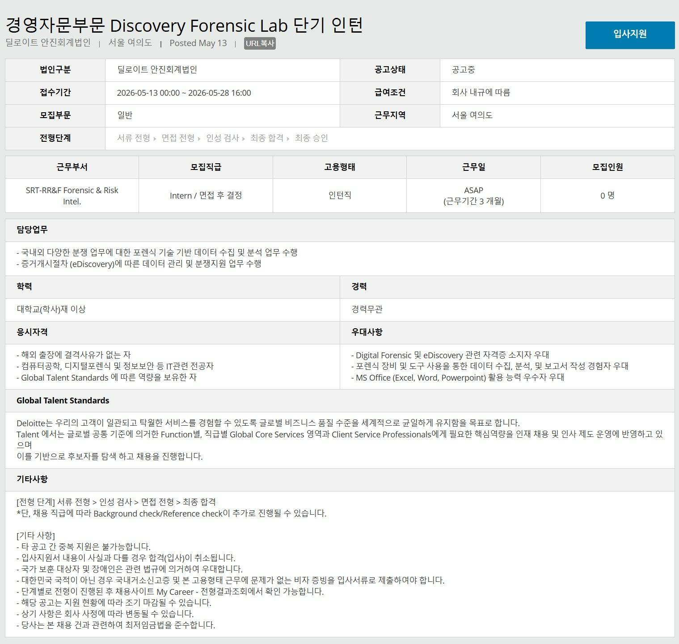Click the 접수기간 label cell
Screen dimensions: 679x644
coord(55,93)
